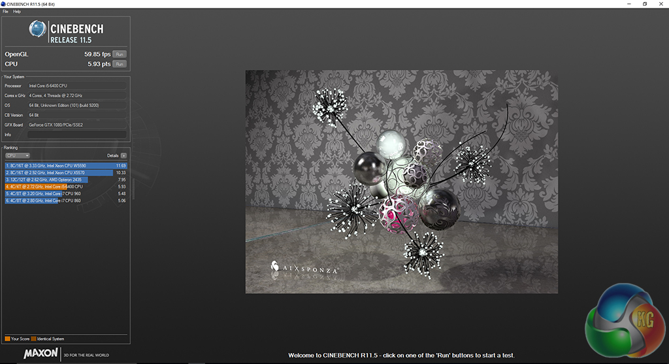Click the rendered spheres preview image
The image size is (669, 364).
(x=402, y=182)
